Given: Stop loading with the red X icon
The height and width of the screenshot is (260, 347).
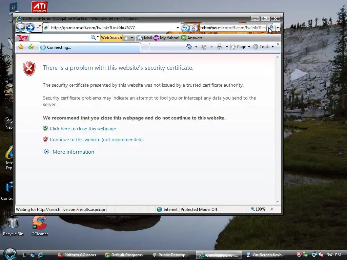Looking at the screenshot, I should click(193, 28).
